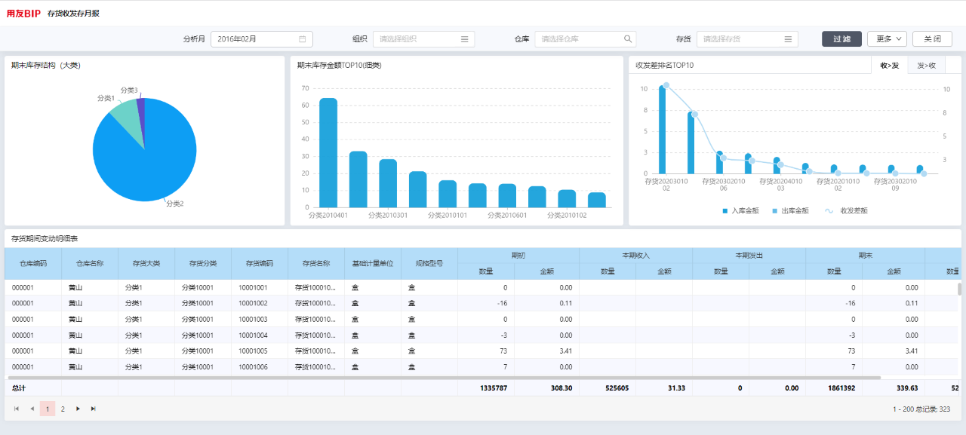
Task: Click the 存货大类 column header
Action: click(x=146, y=263)
